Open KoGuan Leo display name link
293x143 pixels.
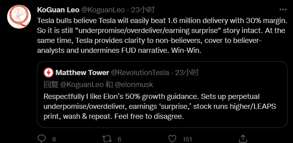(58, 10)
